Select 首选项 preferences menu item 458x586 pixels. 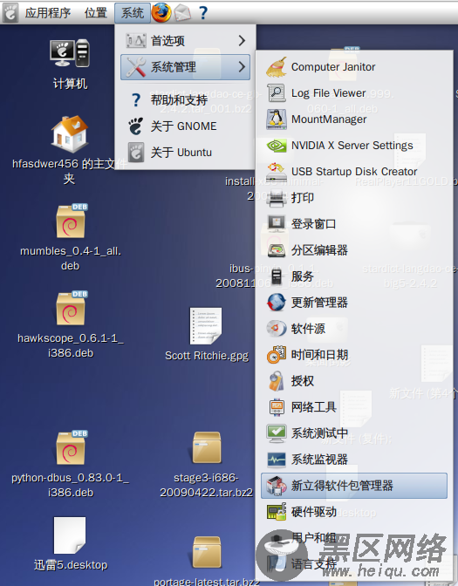tap(186, 41)
